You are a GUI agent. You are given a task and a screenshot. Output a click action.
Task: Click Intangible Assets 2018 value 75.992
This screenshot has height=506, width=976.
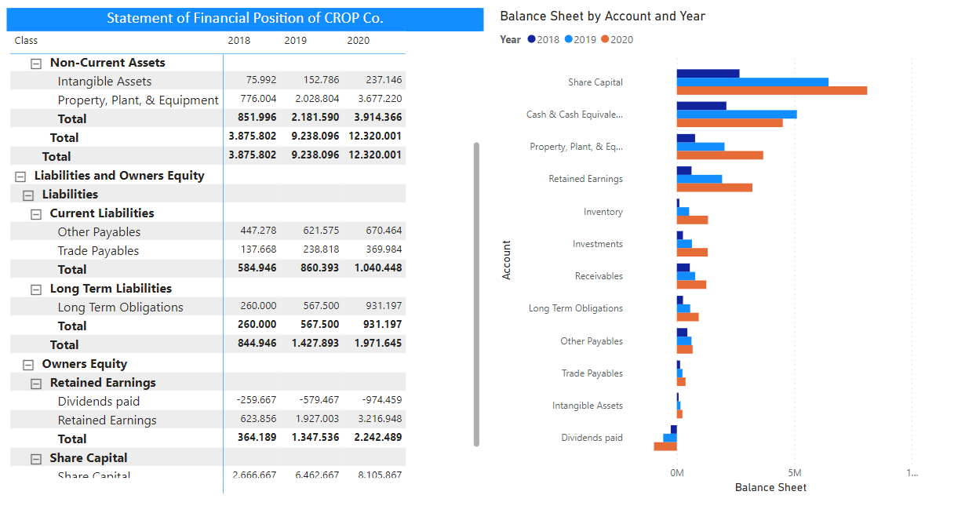[x=261, y=80]
